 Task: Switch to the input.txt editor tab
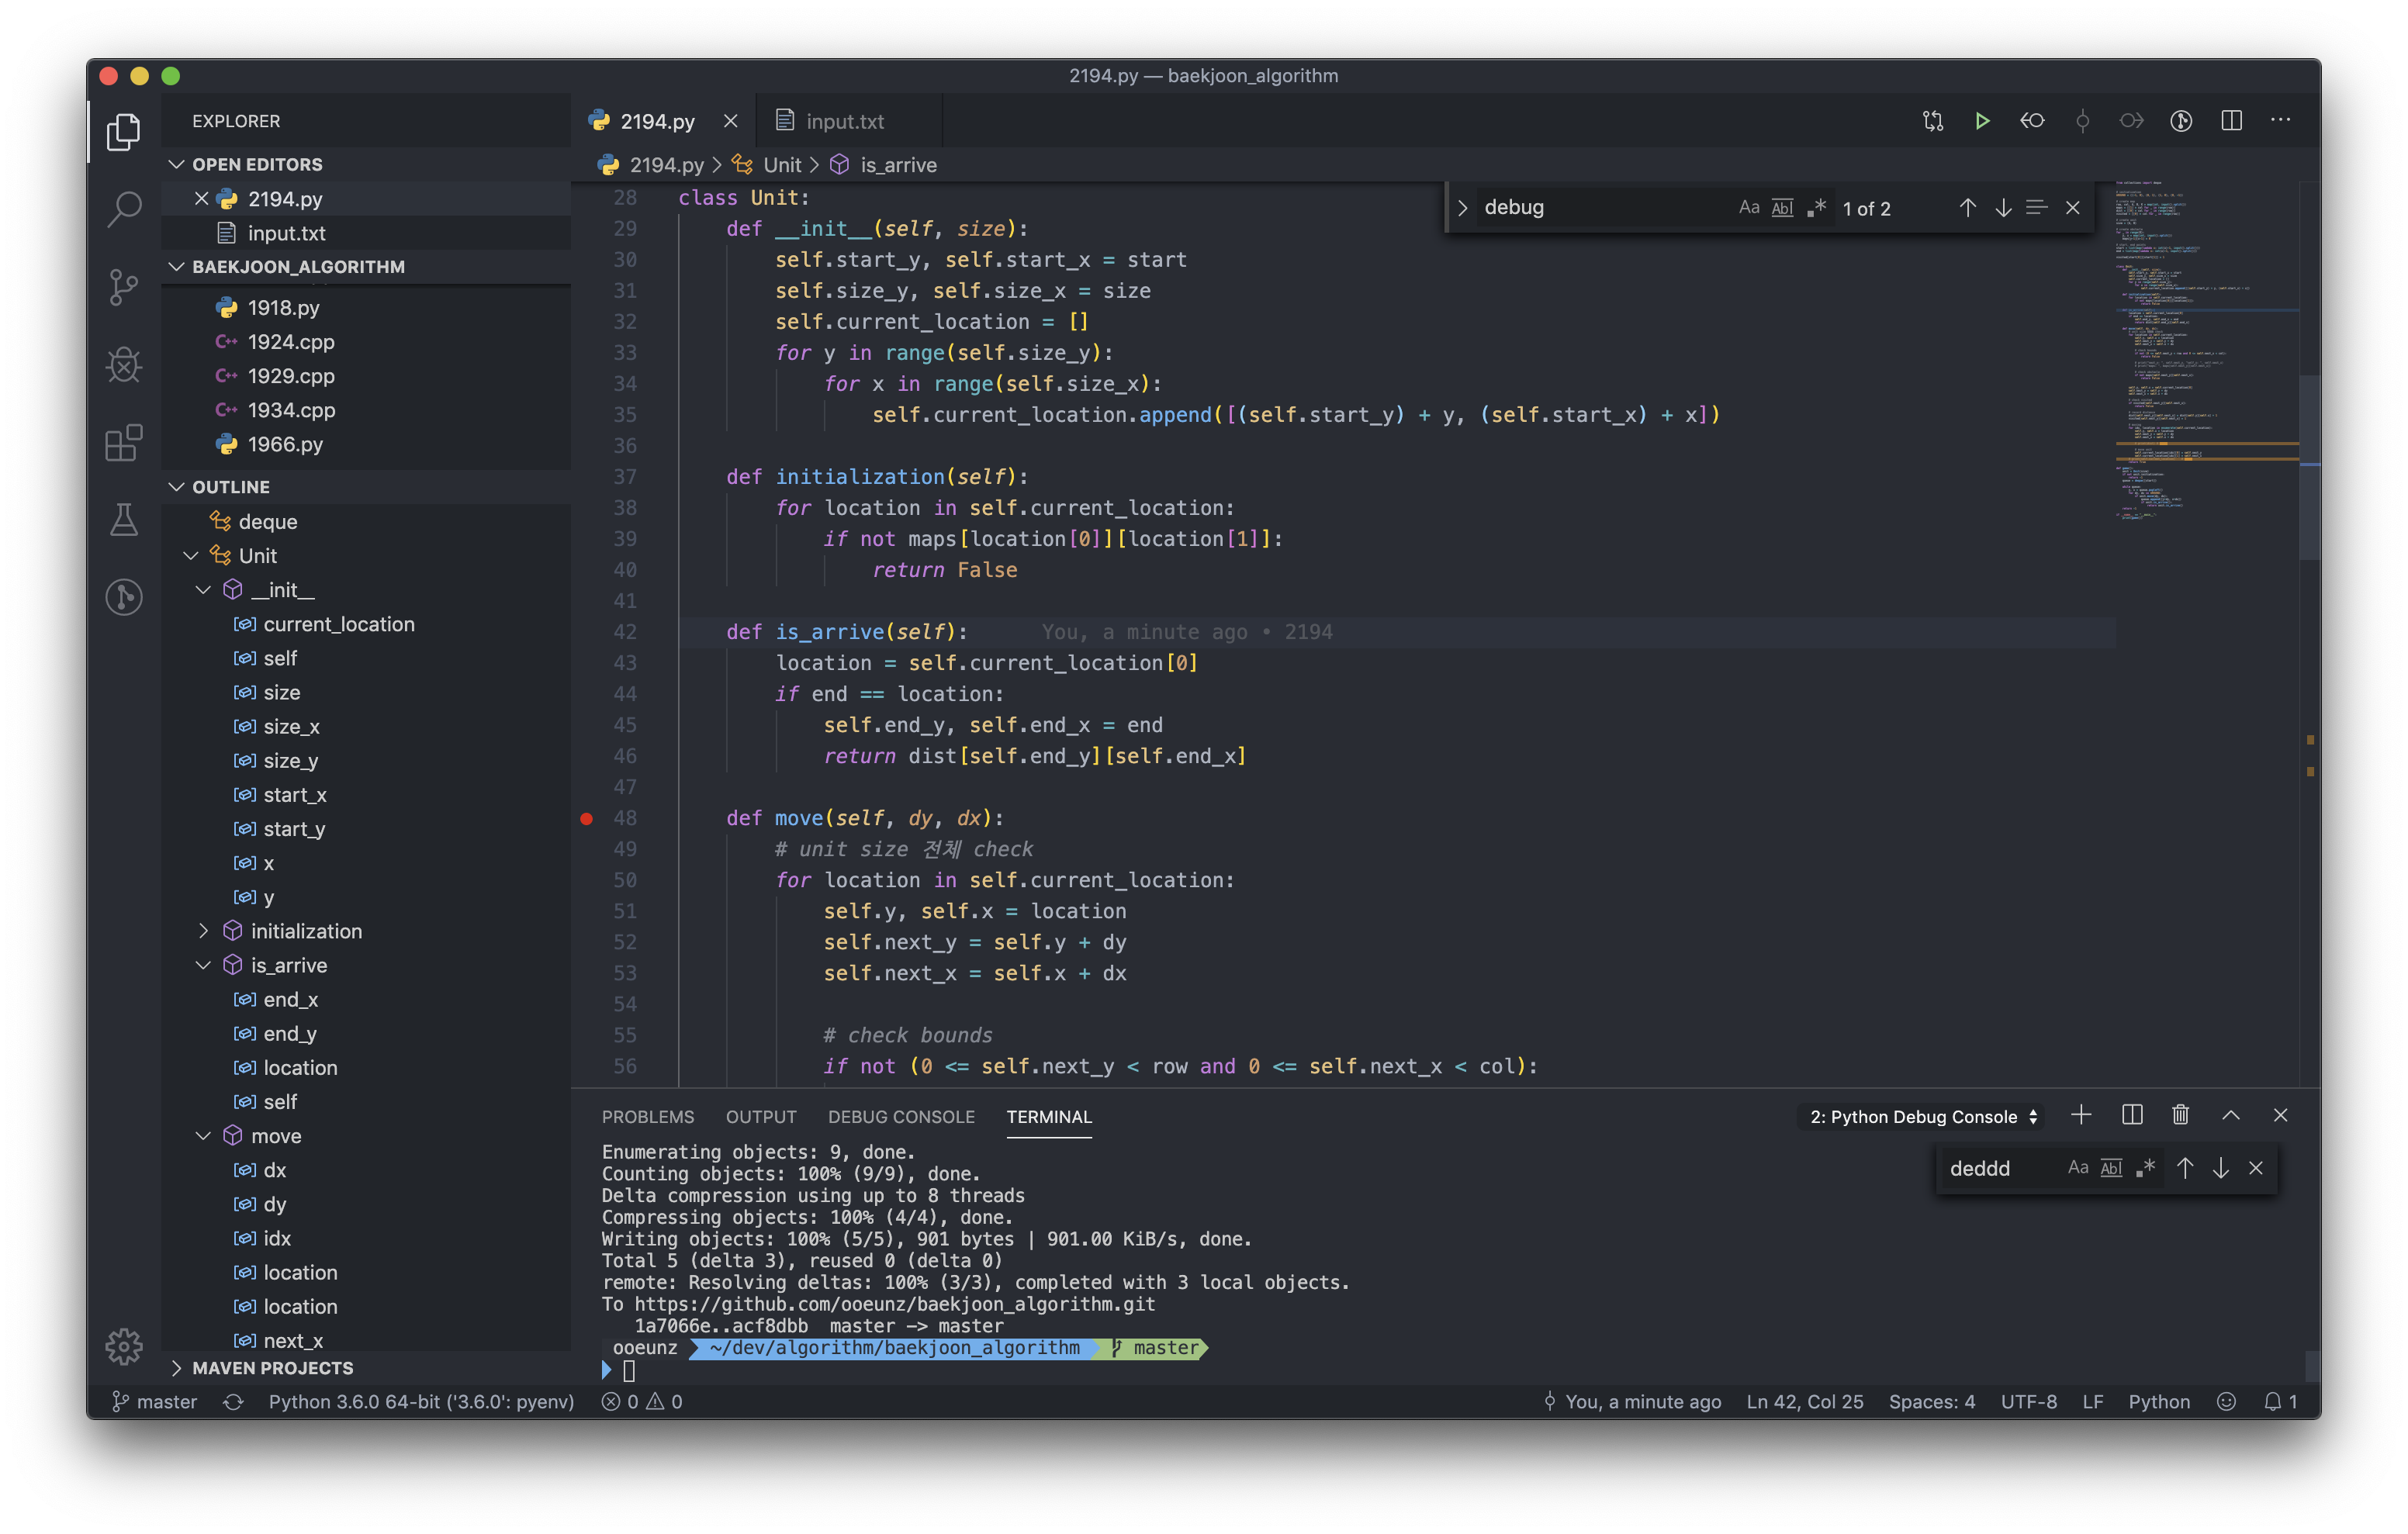844,121
